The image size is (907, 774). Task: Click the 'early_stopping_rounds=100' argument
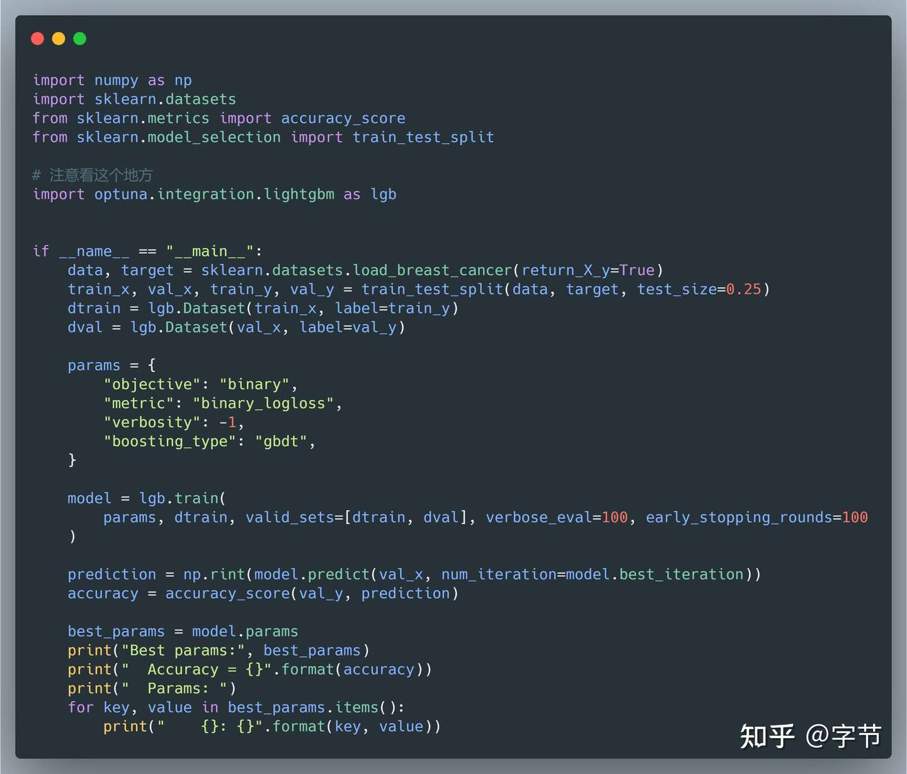click(757, 517)
